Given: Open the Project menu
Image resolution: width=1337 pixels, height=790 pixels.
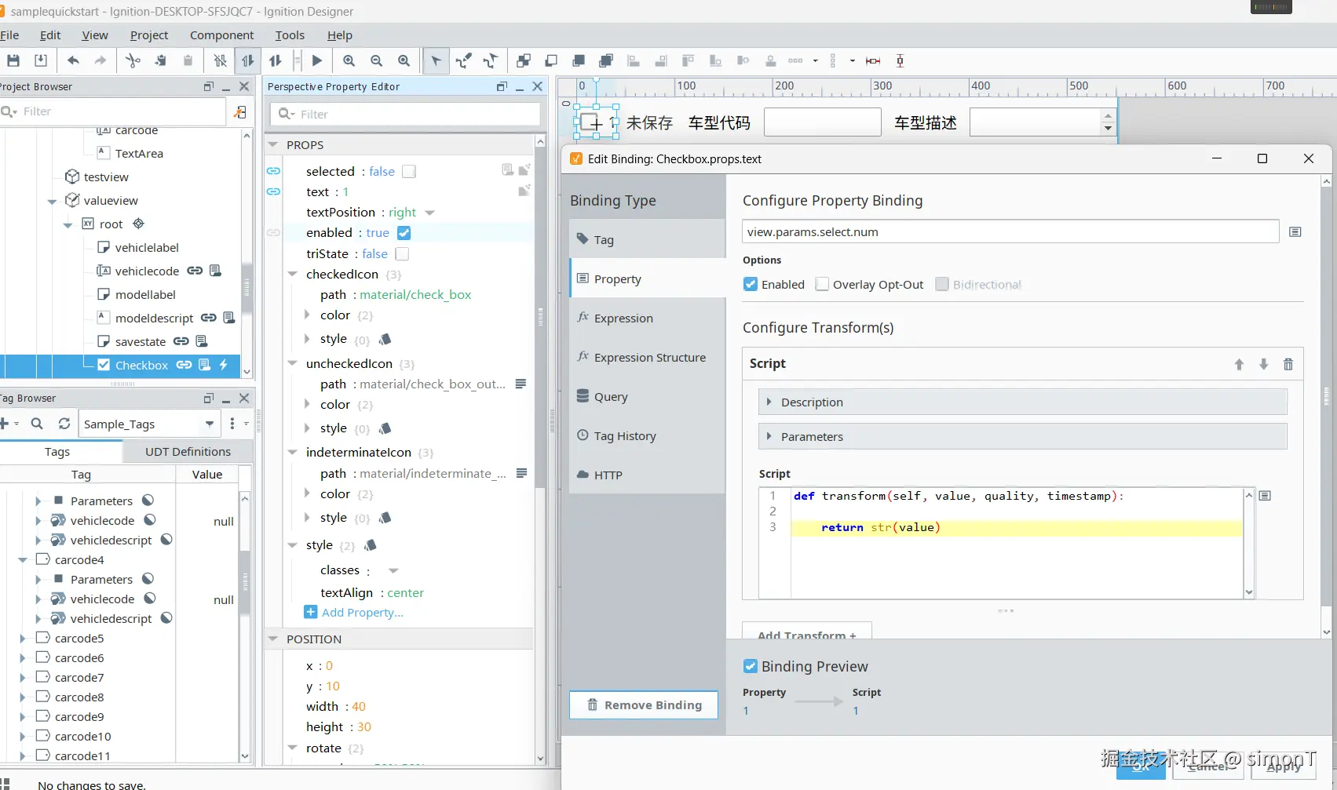Looking at the screenshot, I should click(149, 35).
